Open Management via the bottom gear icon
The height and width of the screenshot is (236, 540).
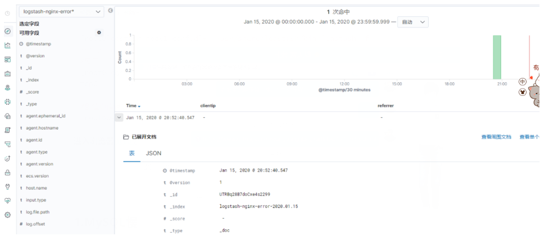pyautogui.click(x=7, y=215)
